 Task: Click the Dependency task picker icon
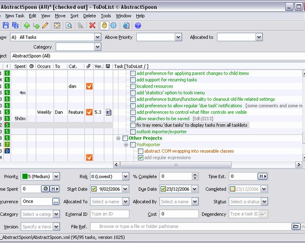(x=263, y=214)
